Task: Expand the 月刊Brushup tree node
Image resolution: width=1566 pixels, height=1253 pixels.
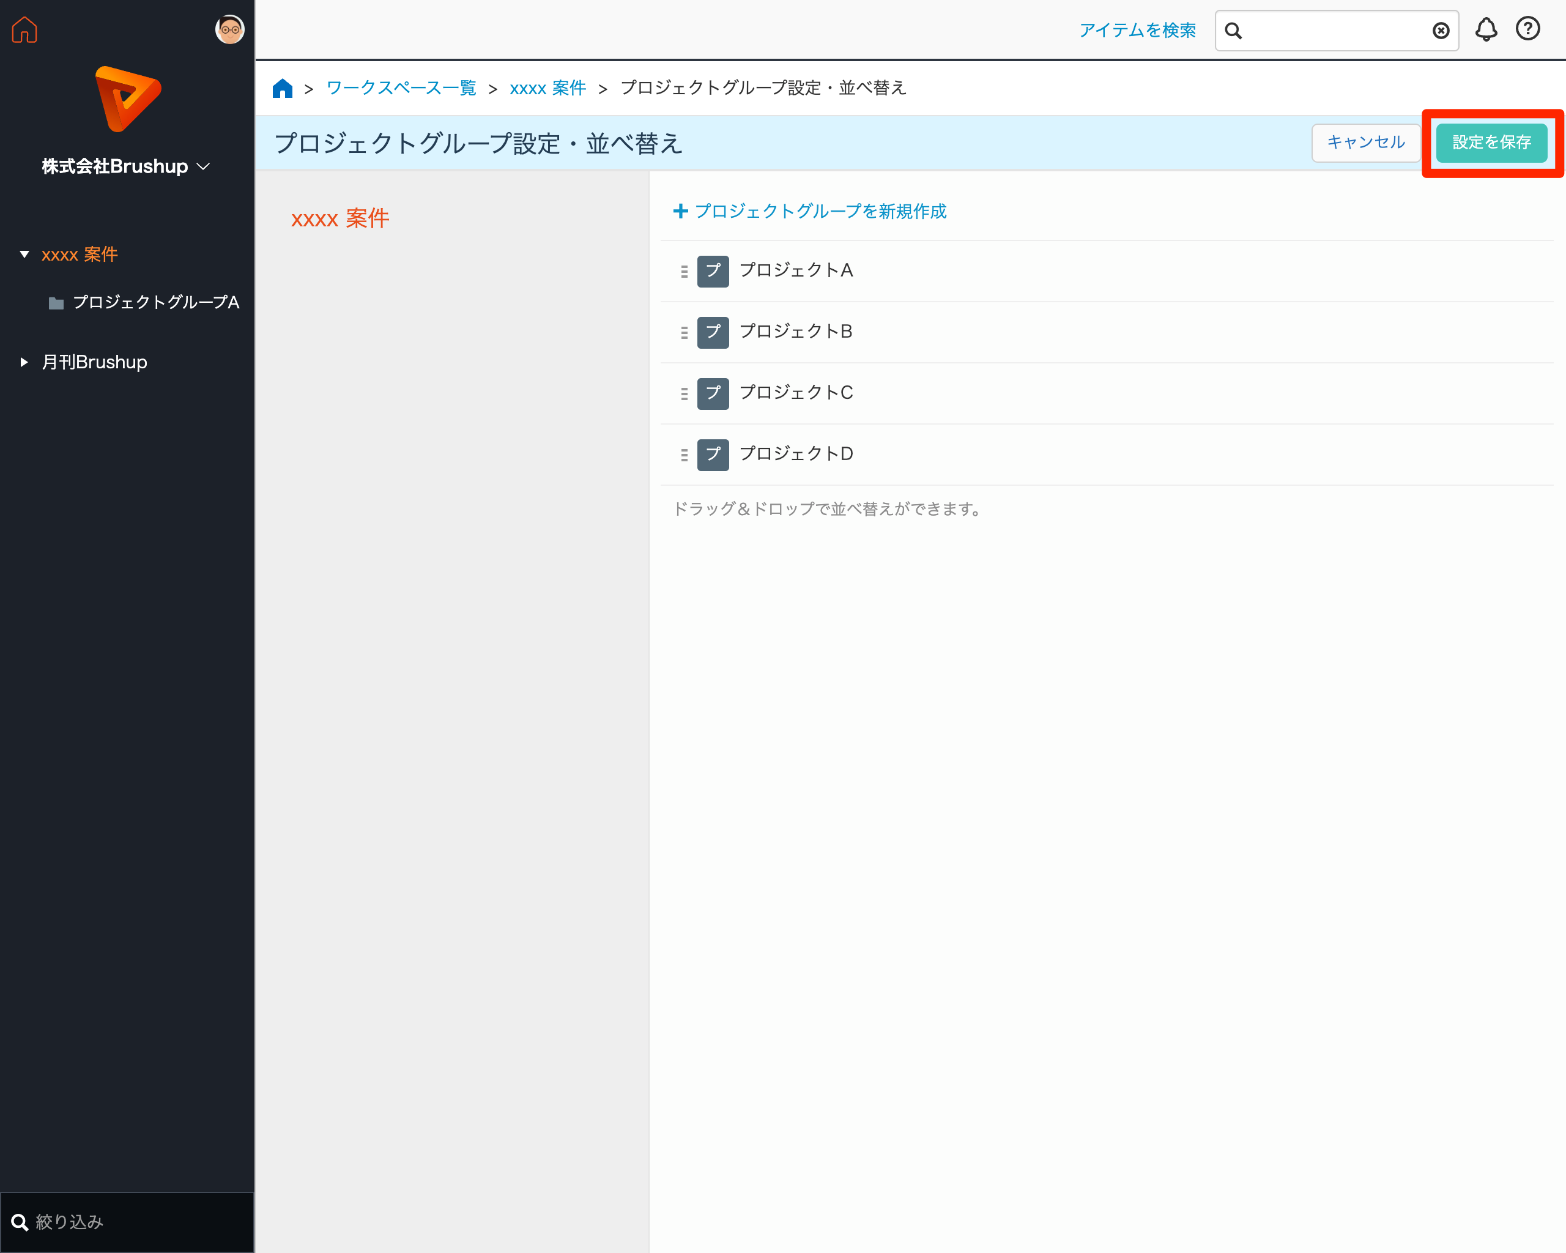Action: 24,362
